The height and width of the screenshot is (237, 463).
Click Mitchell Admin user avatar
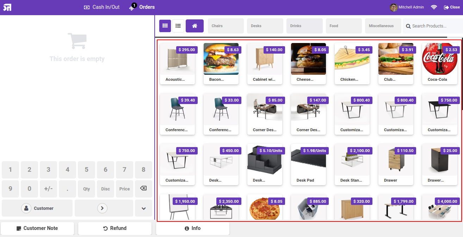pyautogui.click(x=393, y=7)
